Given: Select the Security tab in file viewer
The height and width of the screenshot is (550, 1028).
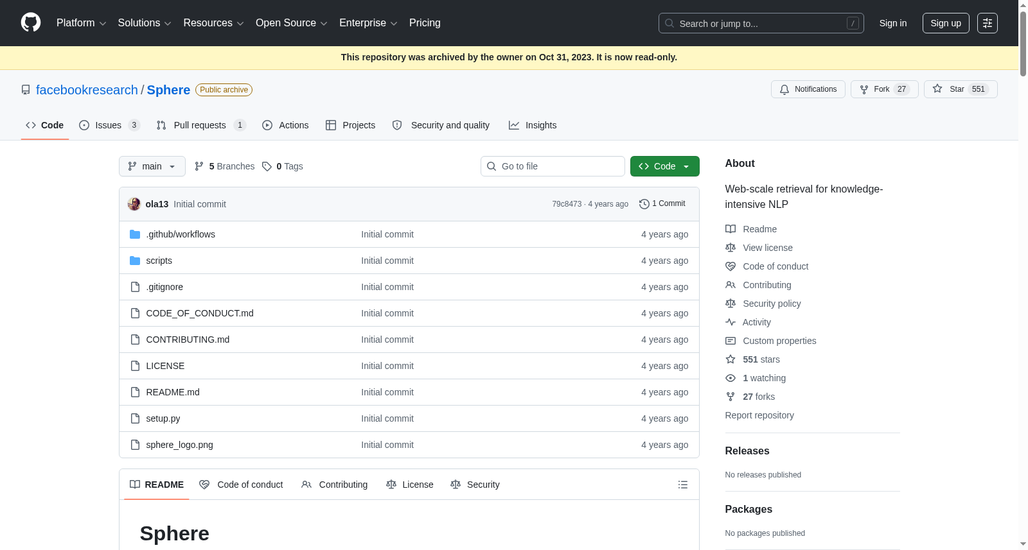Looking at the screenshot, I should point(475,485).
